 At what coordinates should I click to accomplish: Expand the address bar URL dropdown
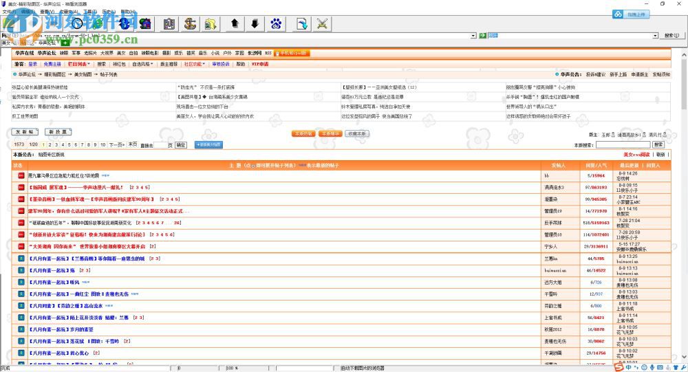point(473,36)
